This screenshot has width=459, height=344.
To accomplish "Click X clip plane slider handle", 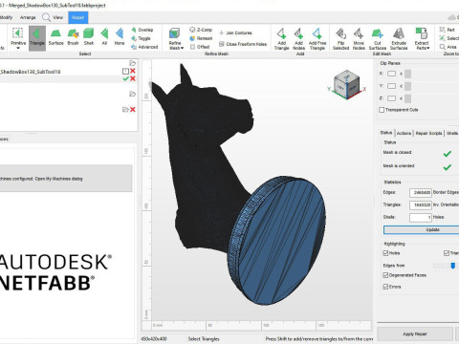I will click(407, 74).
